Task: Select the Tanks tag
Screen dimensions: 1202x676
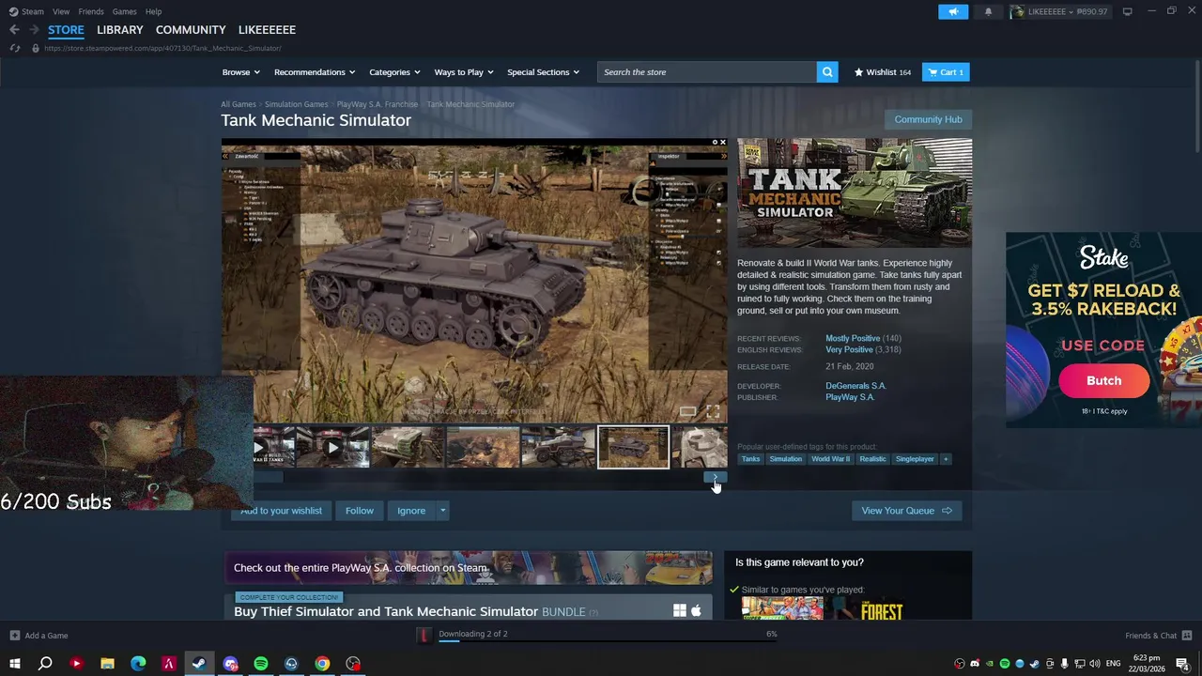Action: point(750,459)
